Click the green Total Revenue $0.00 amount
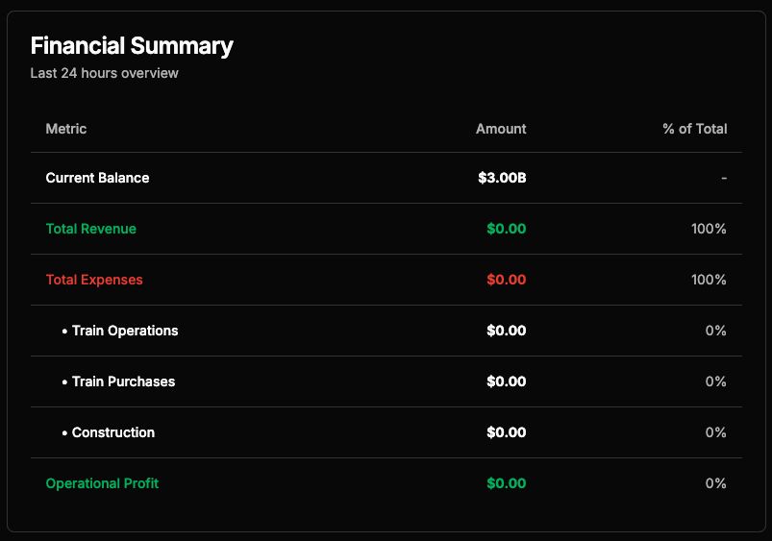772x541 pixels. pos(506,229)
